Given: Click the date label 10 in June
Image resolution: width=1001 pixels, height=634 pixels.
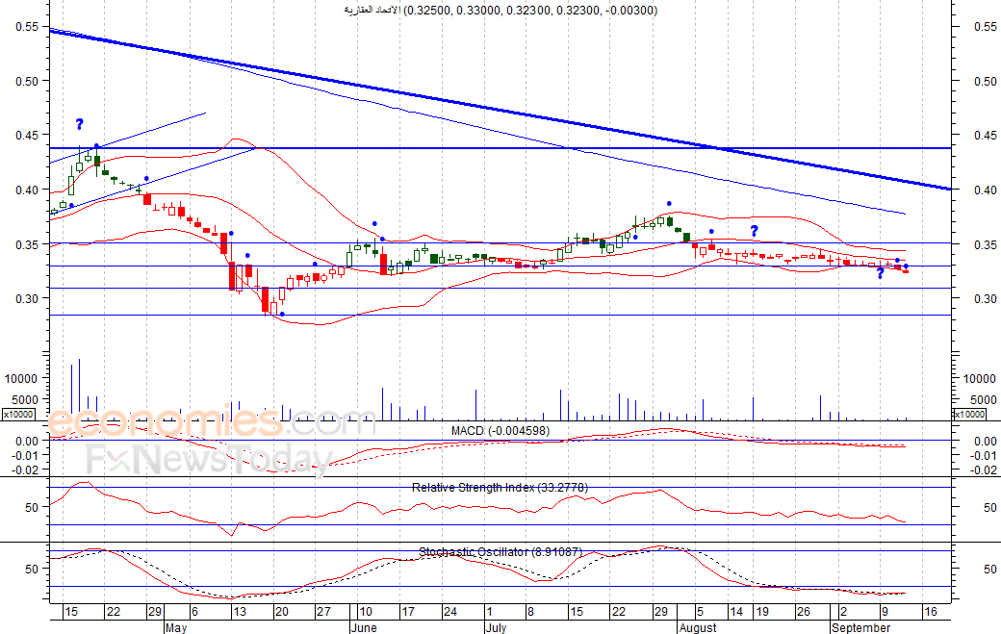Looking at the screenshot, I should (x=365, y=612).
